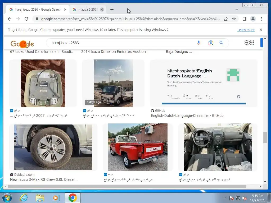The image size is (271, 203).
Task: Open the alloy wheel image thumbnail
Action: [x=53, y=147]
